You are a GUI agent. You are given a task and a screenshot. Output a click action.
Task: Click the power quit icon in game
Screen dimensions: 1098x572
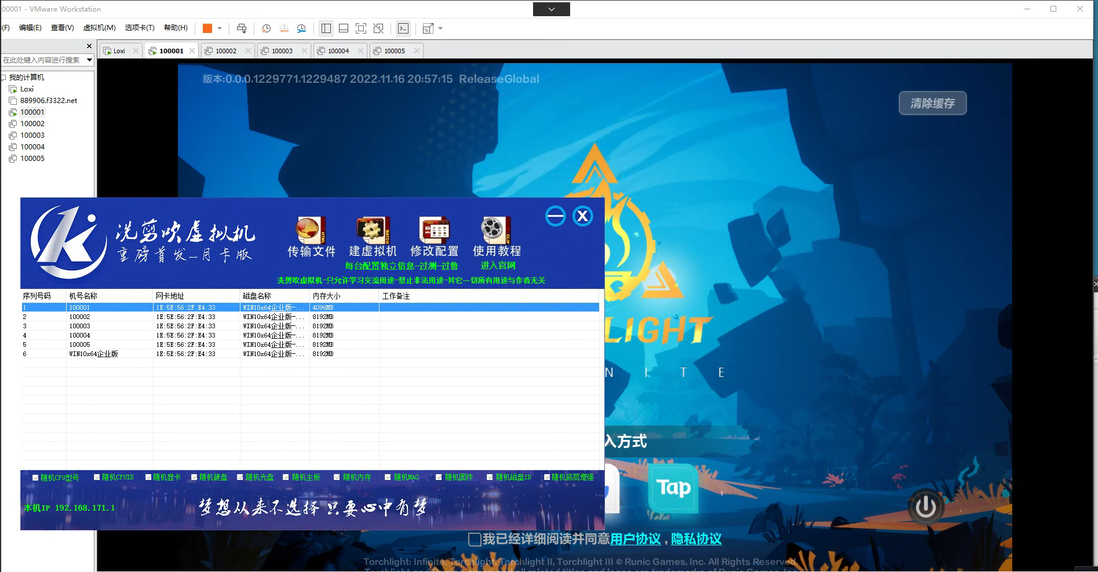pos(925,507)
